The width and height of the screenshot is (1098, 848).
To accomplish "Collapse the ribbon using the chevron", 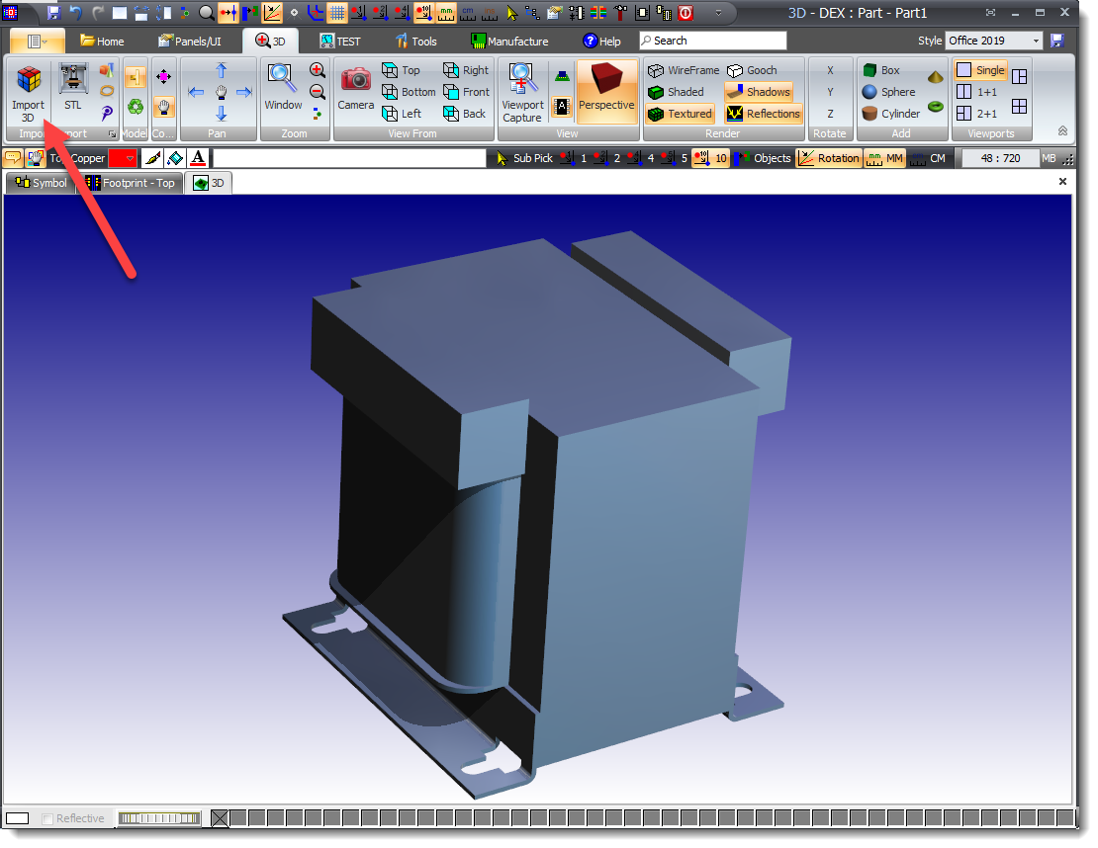I will pos(1062,130).
